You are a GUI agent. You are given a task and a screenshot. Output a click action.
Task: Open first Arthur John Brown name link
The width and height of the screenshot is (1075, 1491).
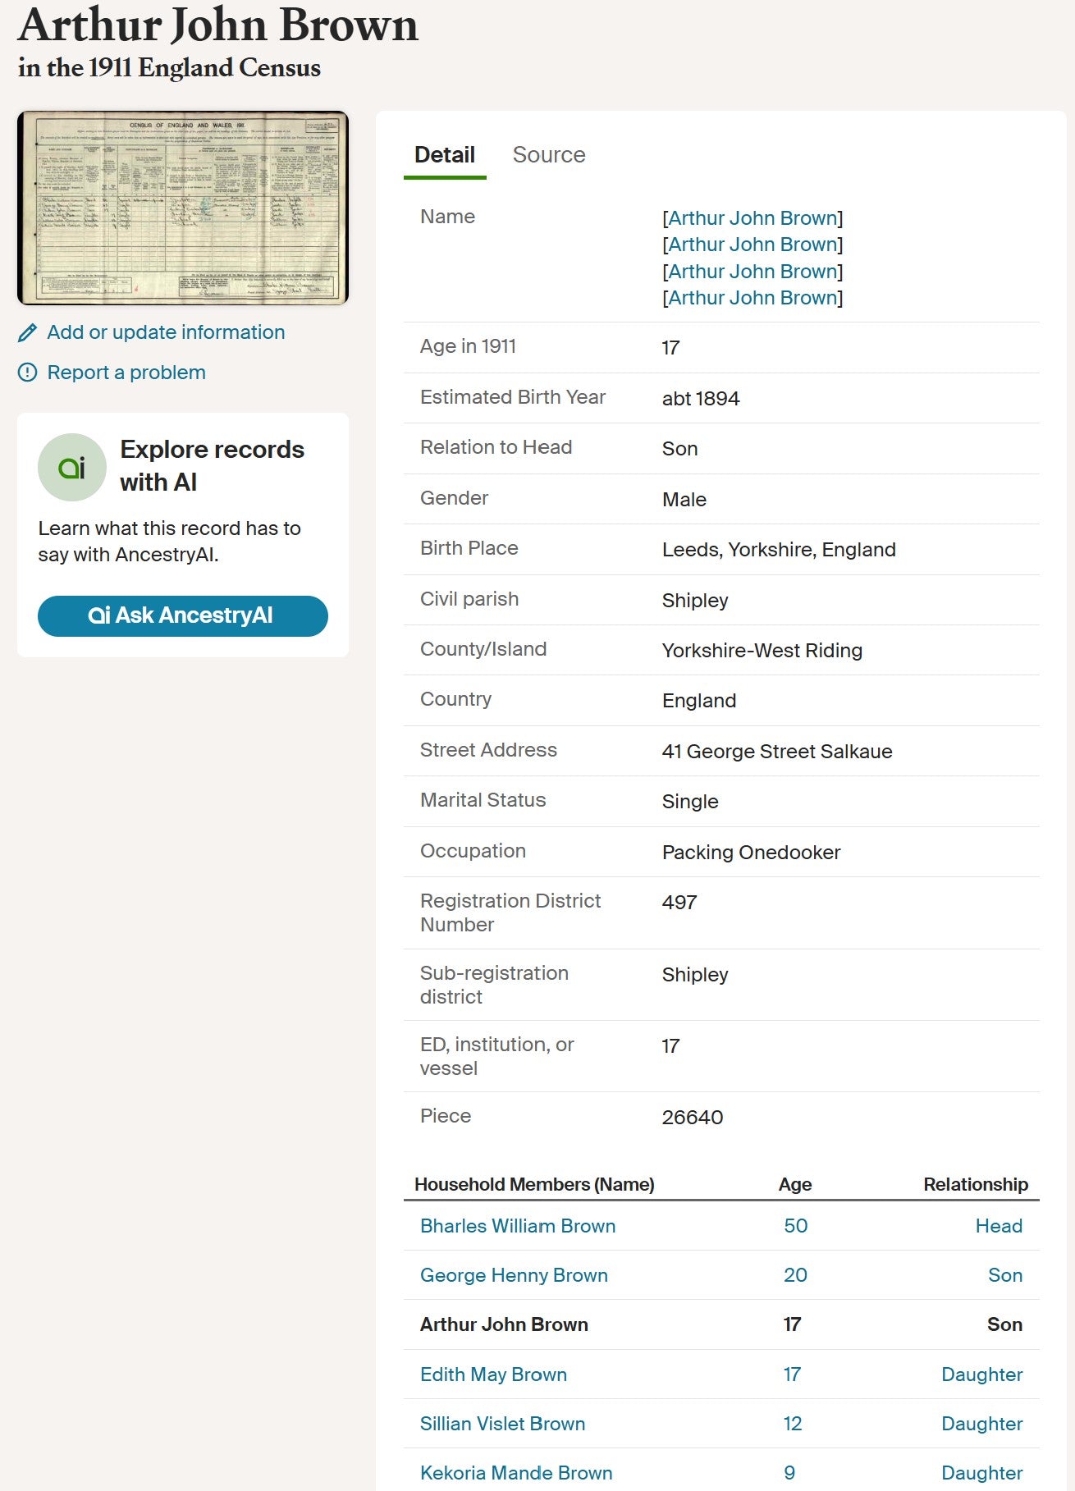click(x=752, y=218)
